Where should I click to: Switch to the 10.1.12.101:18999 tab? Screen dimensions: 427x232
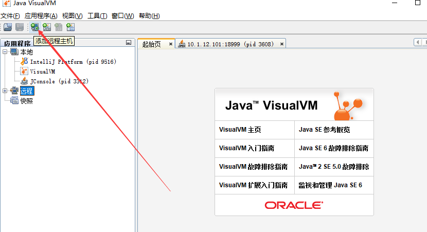coord(230,44)
